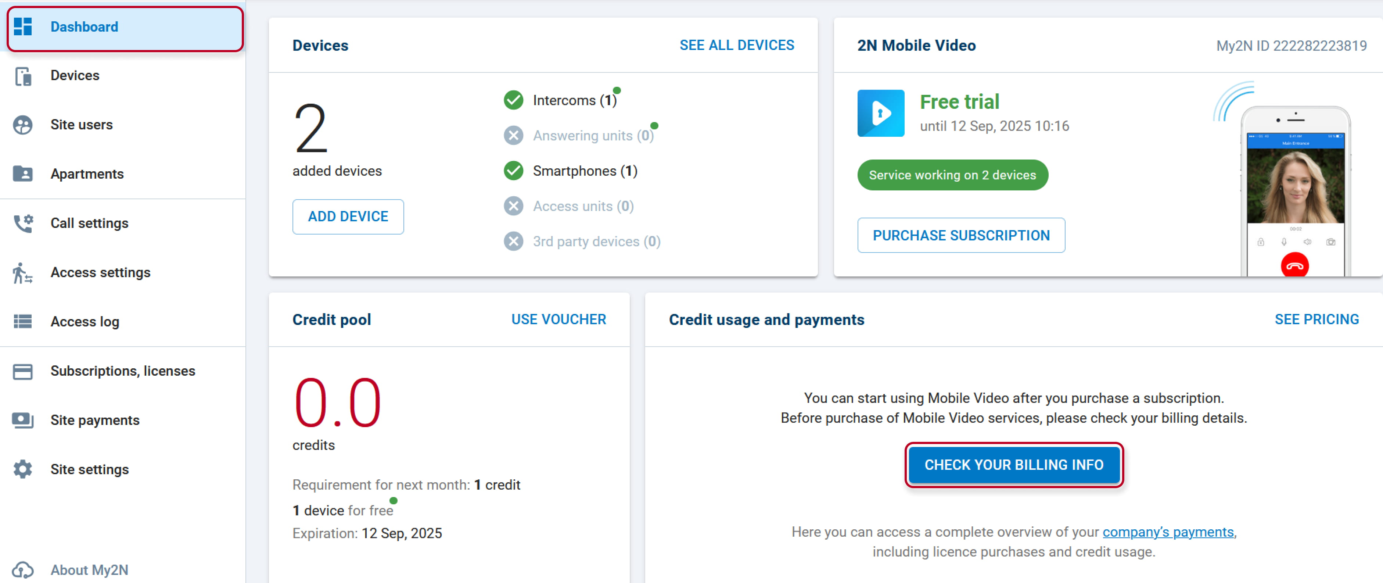
Task: Click the Site users icon
Action: (22, 125)
